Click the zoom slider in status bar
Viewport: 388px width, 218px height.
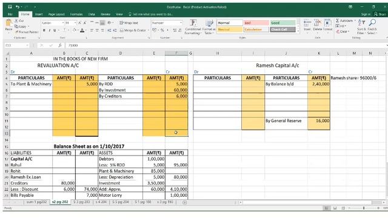364,208
